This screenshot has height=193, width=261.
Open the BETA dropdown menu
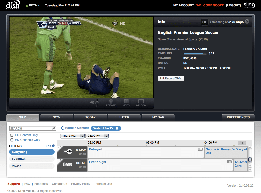pyautogui.click(x=34, y=5)
